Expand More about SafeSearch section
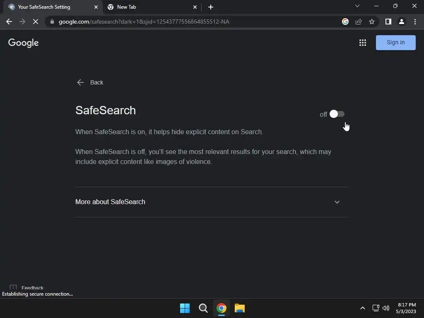424x318 pixels. click(x=212, y=202)
